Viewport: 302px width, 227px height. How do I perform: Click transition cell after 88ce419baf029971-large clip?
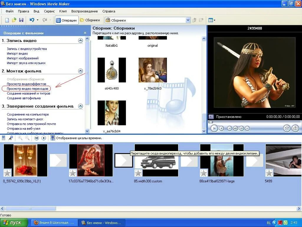coord(255,160)
